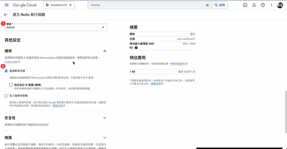This screenshot has width=287, height=149.
Task: Open the help question mark menu
Action: (x=263, y=5)
